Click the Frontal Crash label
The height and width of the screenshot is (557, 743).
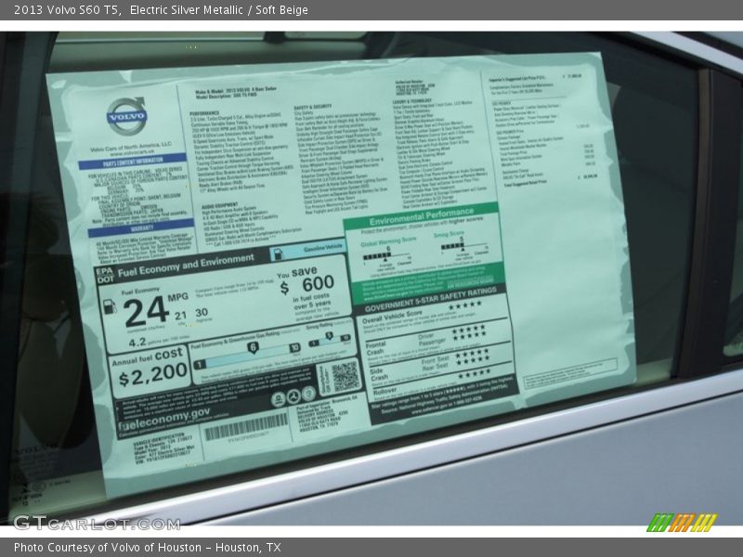click(x=375, y=348)
